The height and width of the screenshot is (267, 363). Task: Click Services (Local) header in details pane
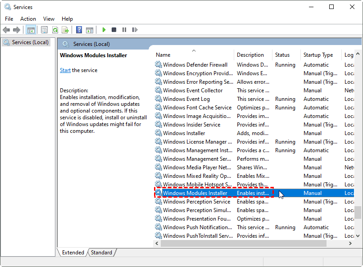[x=91, y=44]
